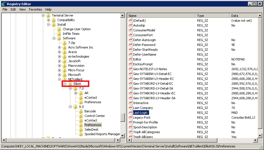The image size is (264, 150).
Task: Click the folder icon of Control Center key
Action: click(81, 116)
